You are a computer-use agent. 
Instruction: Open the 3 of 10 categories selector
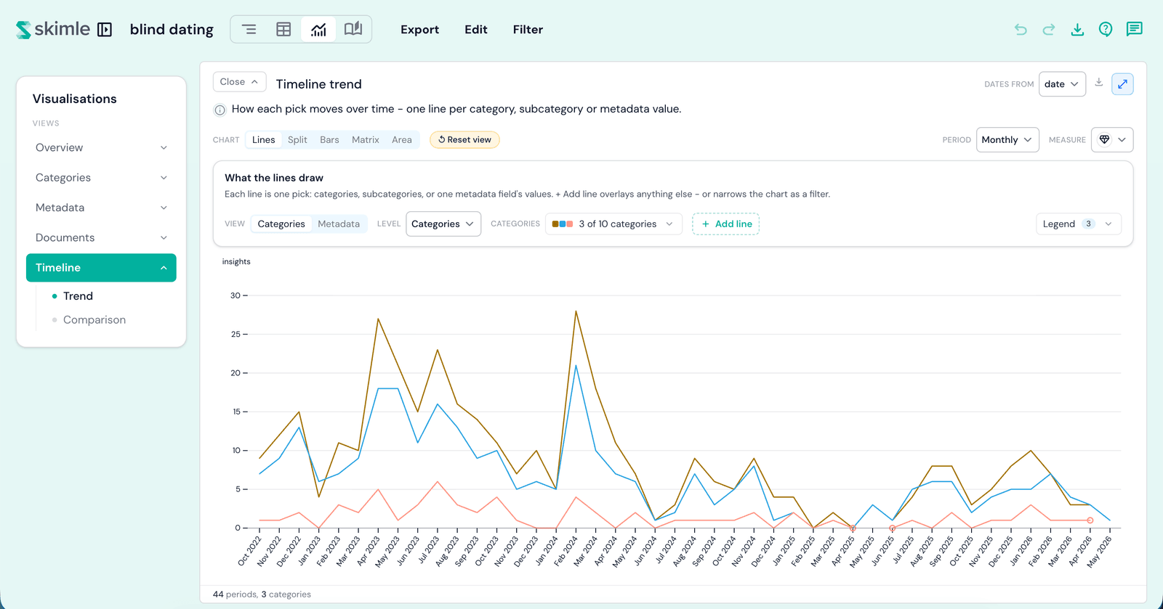tap(613, 224)
